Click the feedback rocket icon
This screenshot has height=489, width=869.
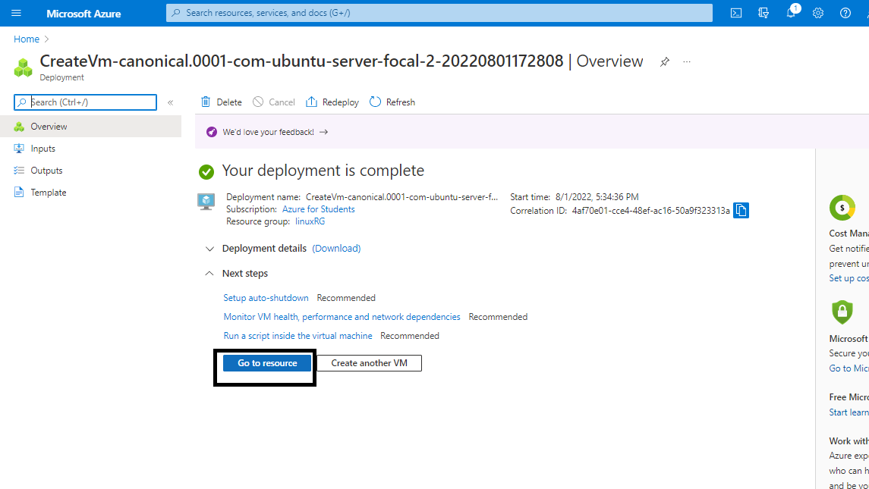pos(212,132)
